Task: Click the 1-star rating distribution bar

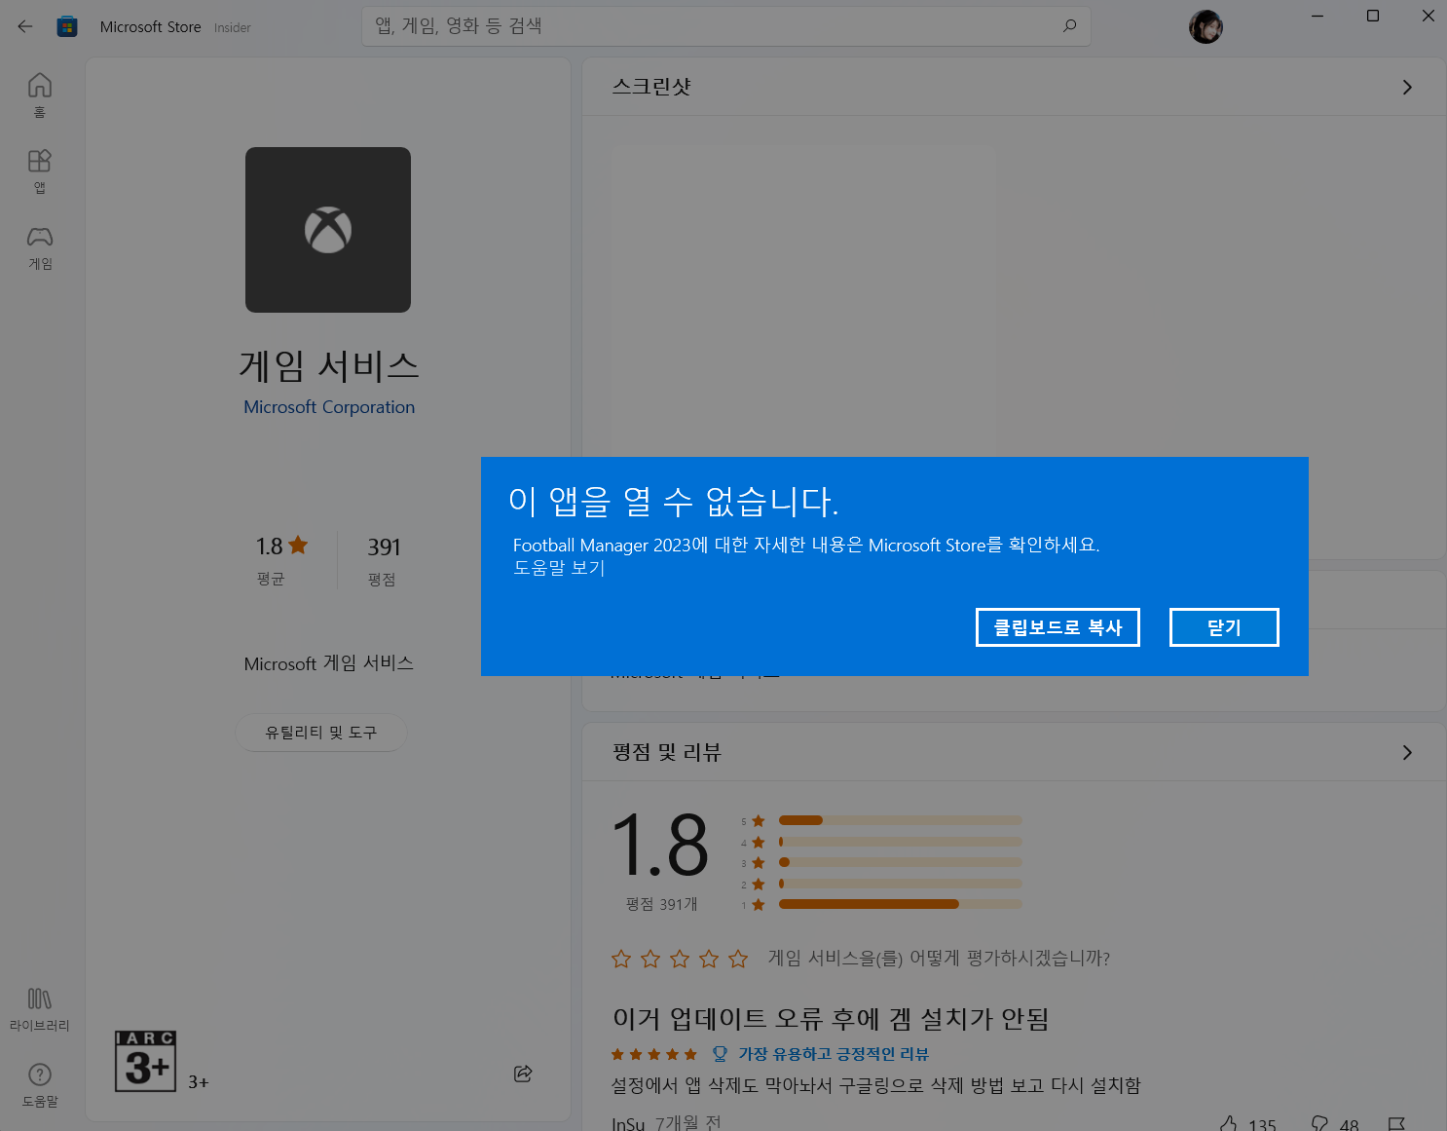Action: tap(901, 904)
